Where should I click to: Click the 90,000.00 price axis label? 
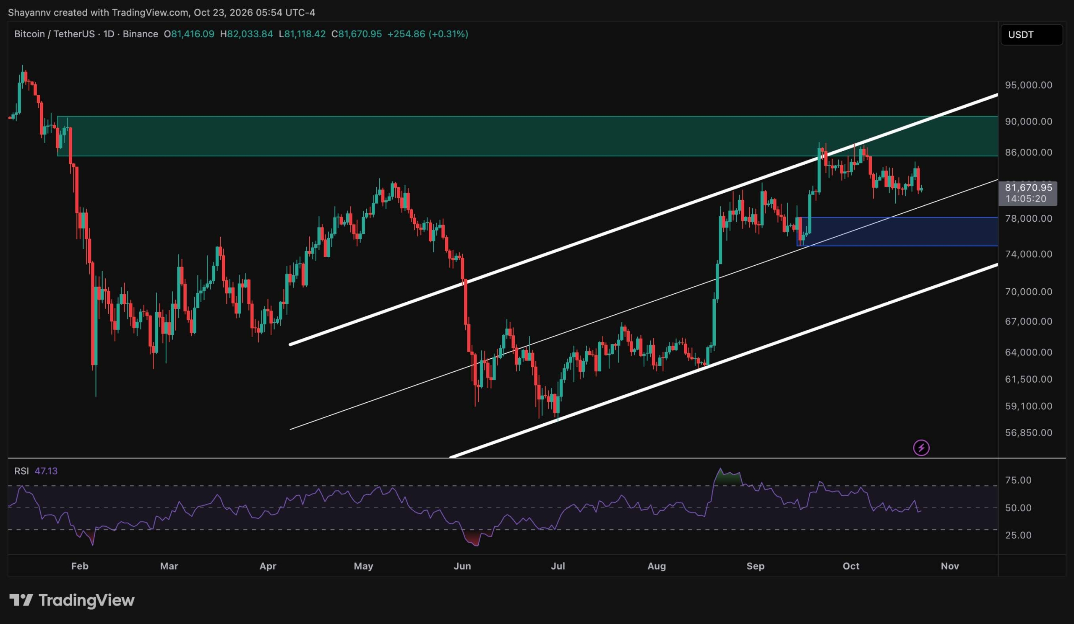tap(1028, 121)
